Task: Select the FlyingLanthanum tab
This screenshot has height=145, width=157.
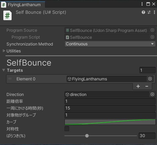Action: point(23,5)
